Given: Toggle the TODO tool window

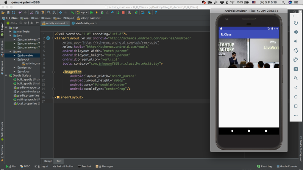Looking at the screenshot, I should tap(25, 166).
